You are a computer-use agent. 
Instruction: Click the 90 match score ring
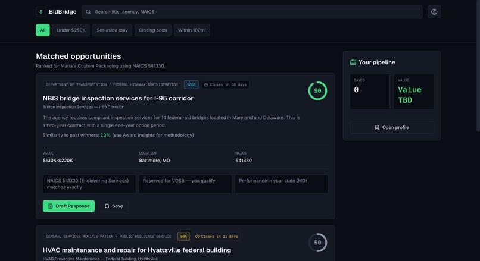pyautogui.click(x=317, y=91)
